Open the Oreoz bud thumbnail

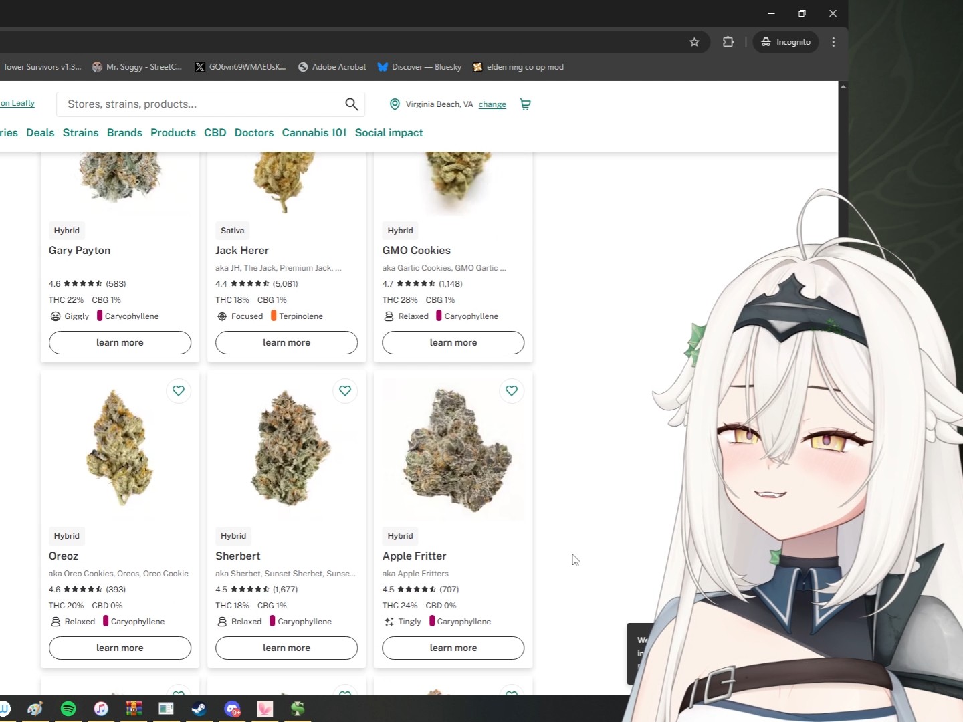tap(120, 449)
